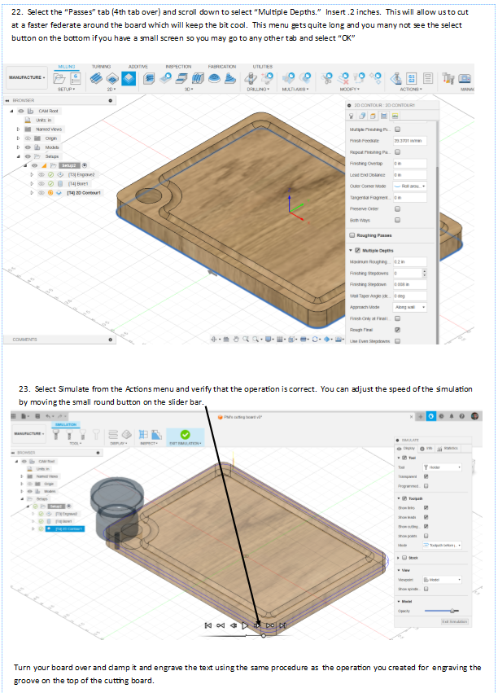The height and width of the screenshot is (693, 498).
Task: Click the notification bell icon in the simulation window
Action: [x=452, y=416]
